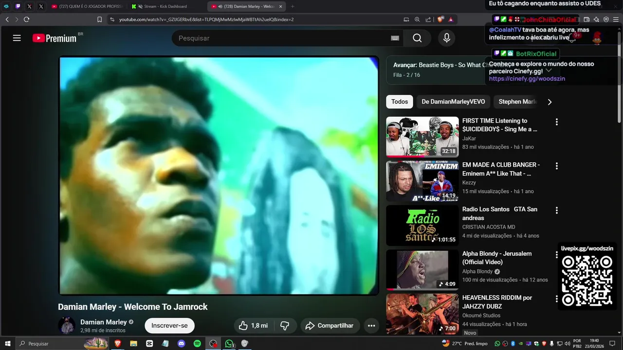This screenshot has width=623, height=350.
Task: Dislike the Welcome To Jamrock video
Action: click(285, 326)
